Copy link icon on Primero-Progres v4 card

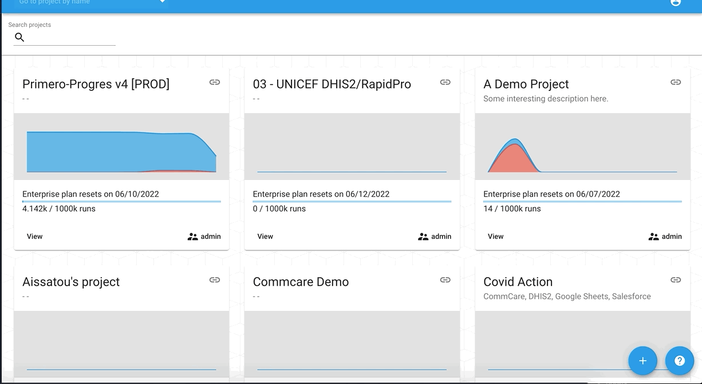coord(215,82)
